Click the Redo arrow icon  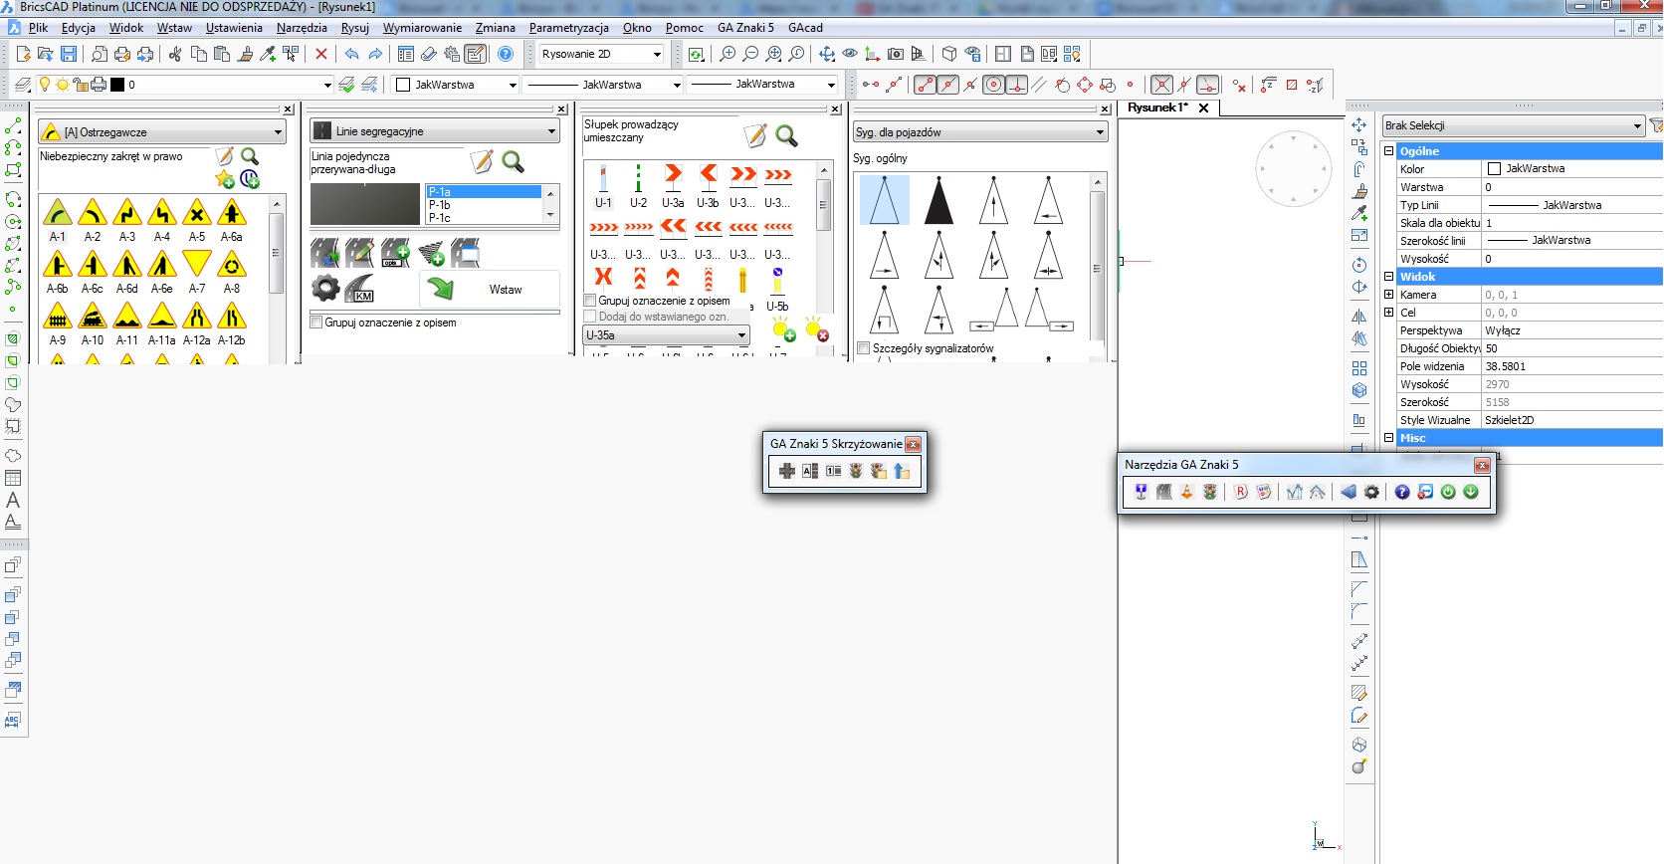pos(375,54)
